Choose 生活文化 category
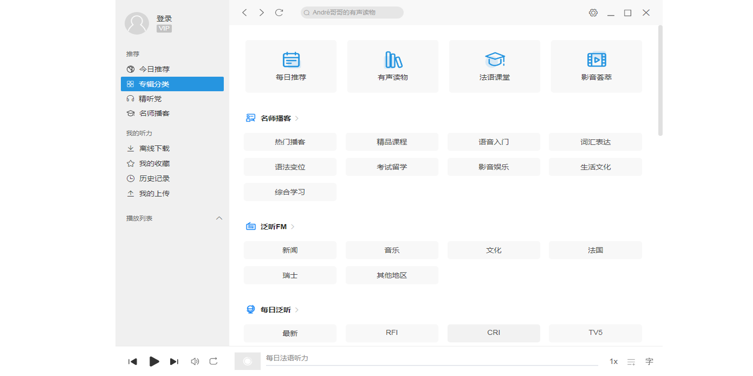Image resolution: width=753 pixels, height=376 pixels. click(x=595, y=167)
